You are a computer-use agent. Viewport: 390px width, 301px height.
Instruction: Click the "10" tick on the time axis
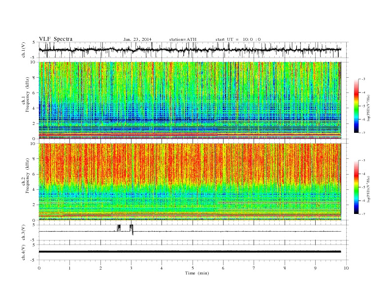pos(346,268)
